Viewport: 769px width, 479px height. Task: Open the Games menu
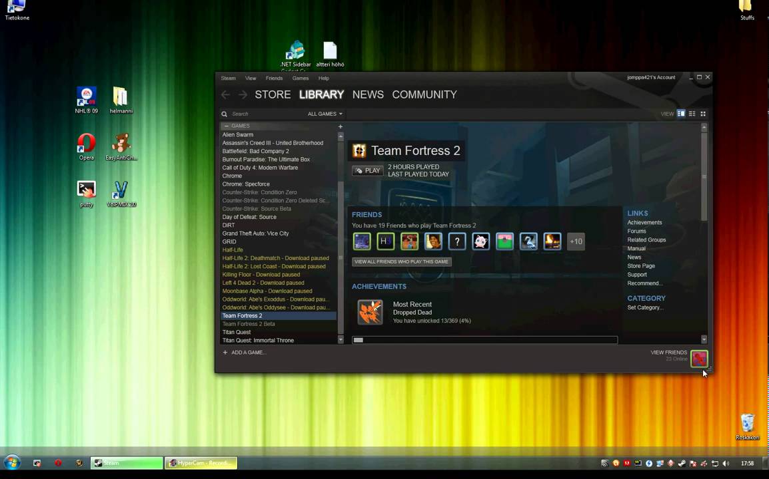pyautogui.click(x=300, y=79)
